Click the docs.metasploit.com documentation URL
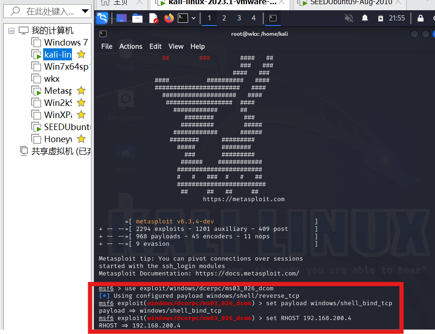Image resolution: width=435 pixels, height=334 pixels. point(247,273)
